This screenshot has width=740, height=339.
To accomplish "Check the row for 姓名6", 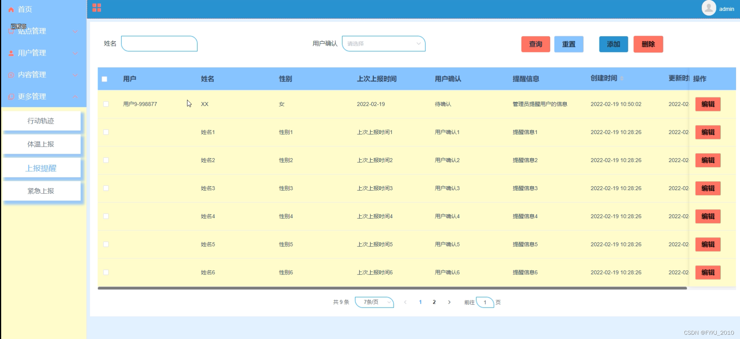I will click(106, 272).
